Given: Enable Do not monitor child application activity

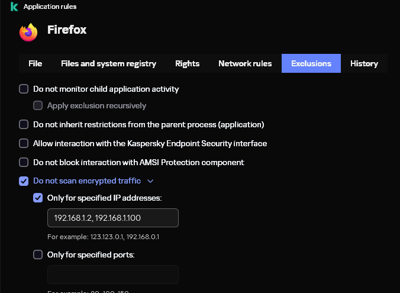Looking at the screenshot, I should pyautogui.click(x=24, y=89).
